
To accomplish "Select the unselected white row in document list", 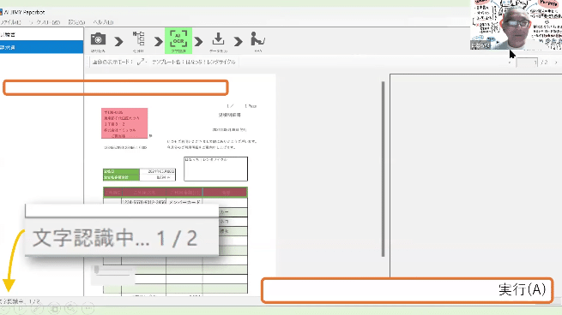I will [41, 35].
